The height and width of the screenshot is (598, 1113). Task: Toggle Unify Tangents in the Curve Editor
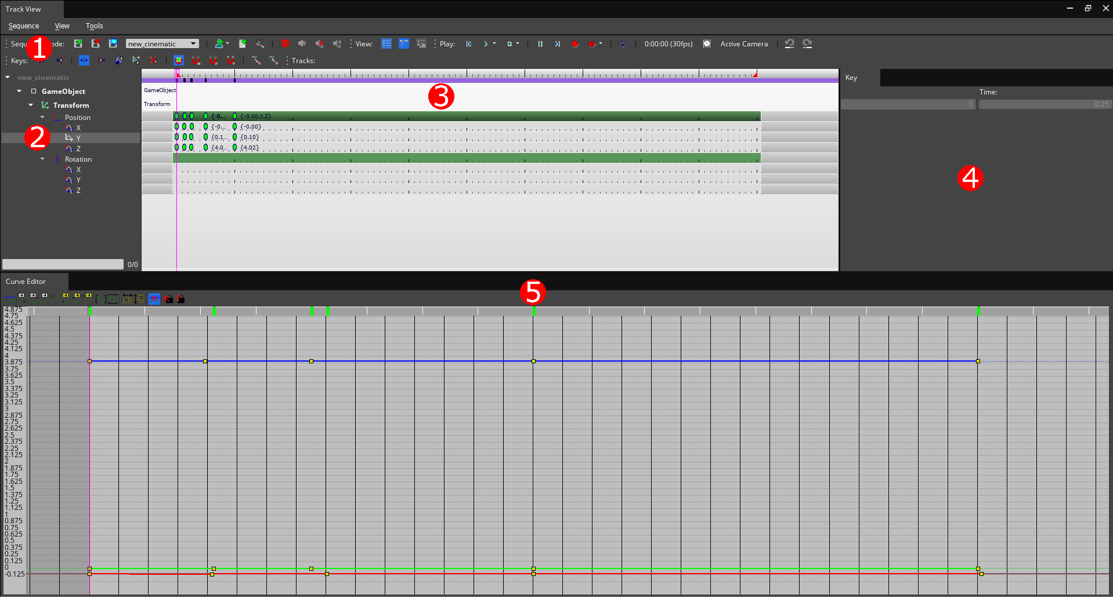coord(154,298)
